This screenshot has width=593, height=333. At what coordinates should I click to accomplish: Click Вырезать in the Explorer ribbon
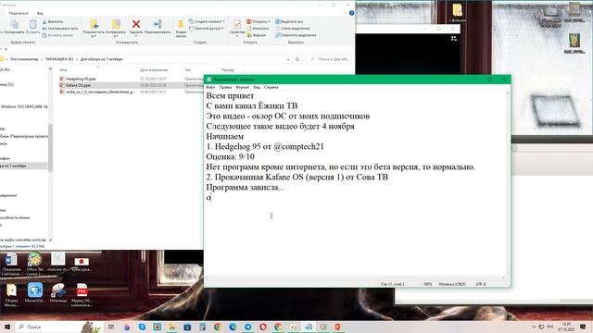point(53,22)
